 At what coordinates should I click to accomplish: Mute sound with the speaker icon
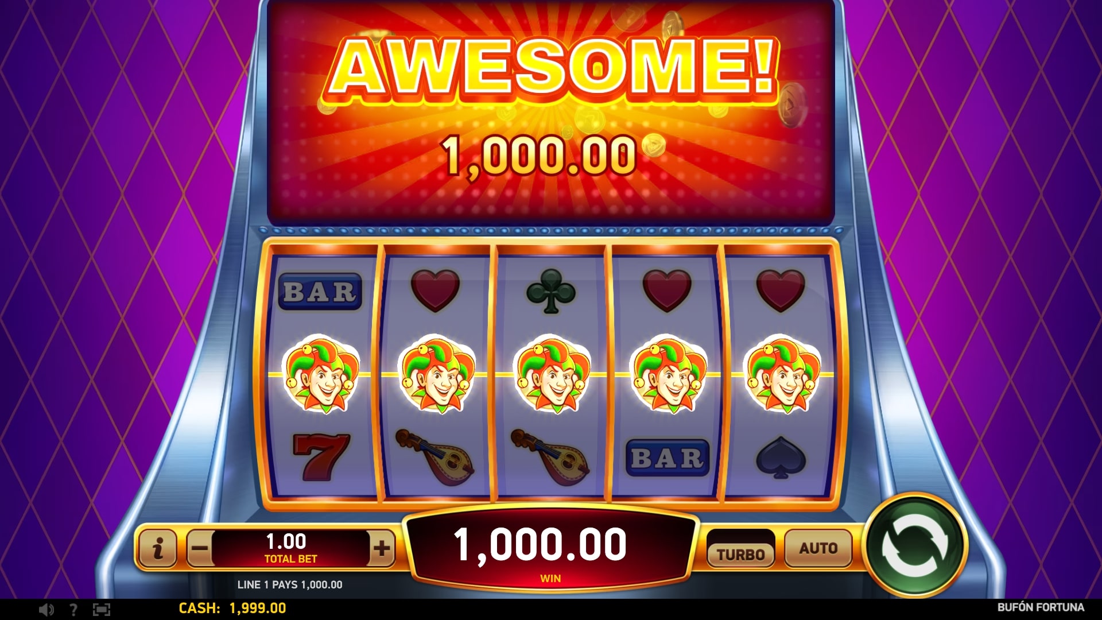[46, 609]
